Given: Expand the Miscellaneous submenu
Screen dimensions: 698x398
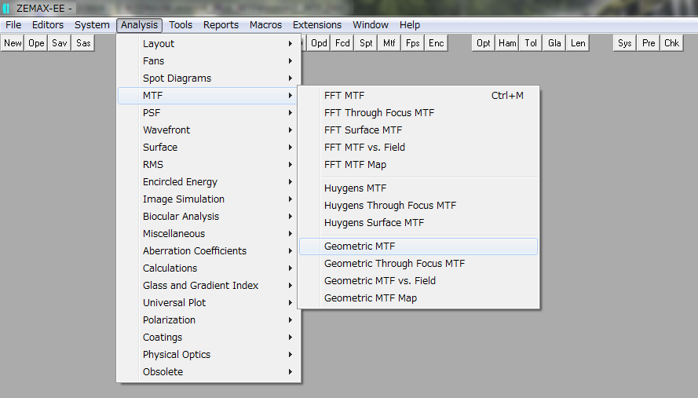Looking at the screenshot, I should click(x=209, y=234).
